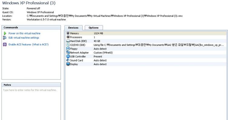This screenshot has height=120, width=228.
Task: Click the Workstation 6.5-7.0 version text
Action: [x=46, y=19]
